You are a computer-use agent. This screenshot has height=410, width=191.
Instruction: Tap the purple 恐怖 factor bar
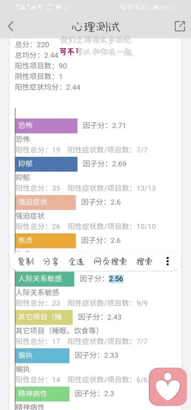point(46,126)
